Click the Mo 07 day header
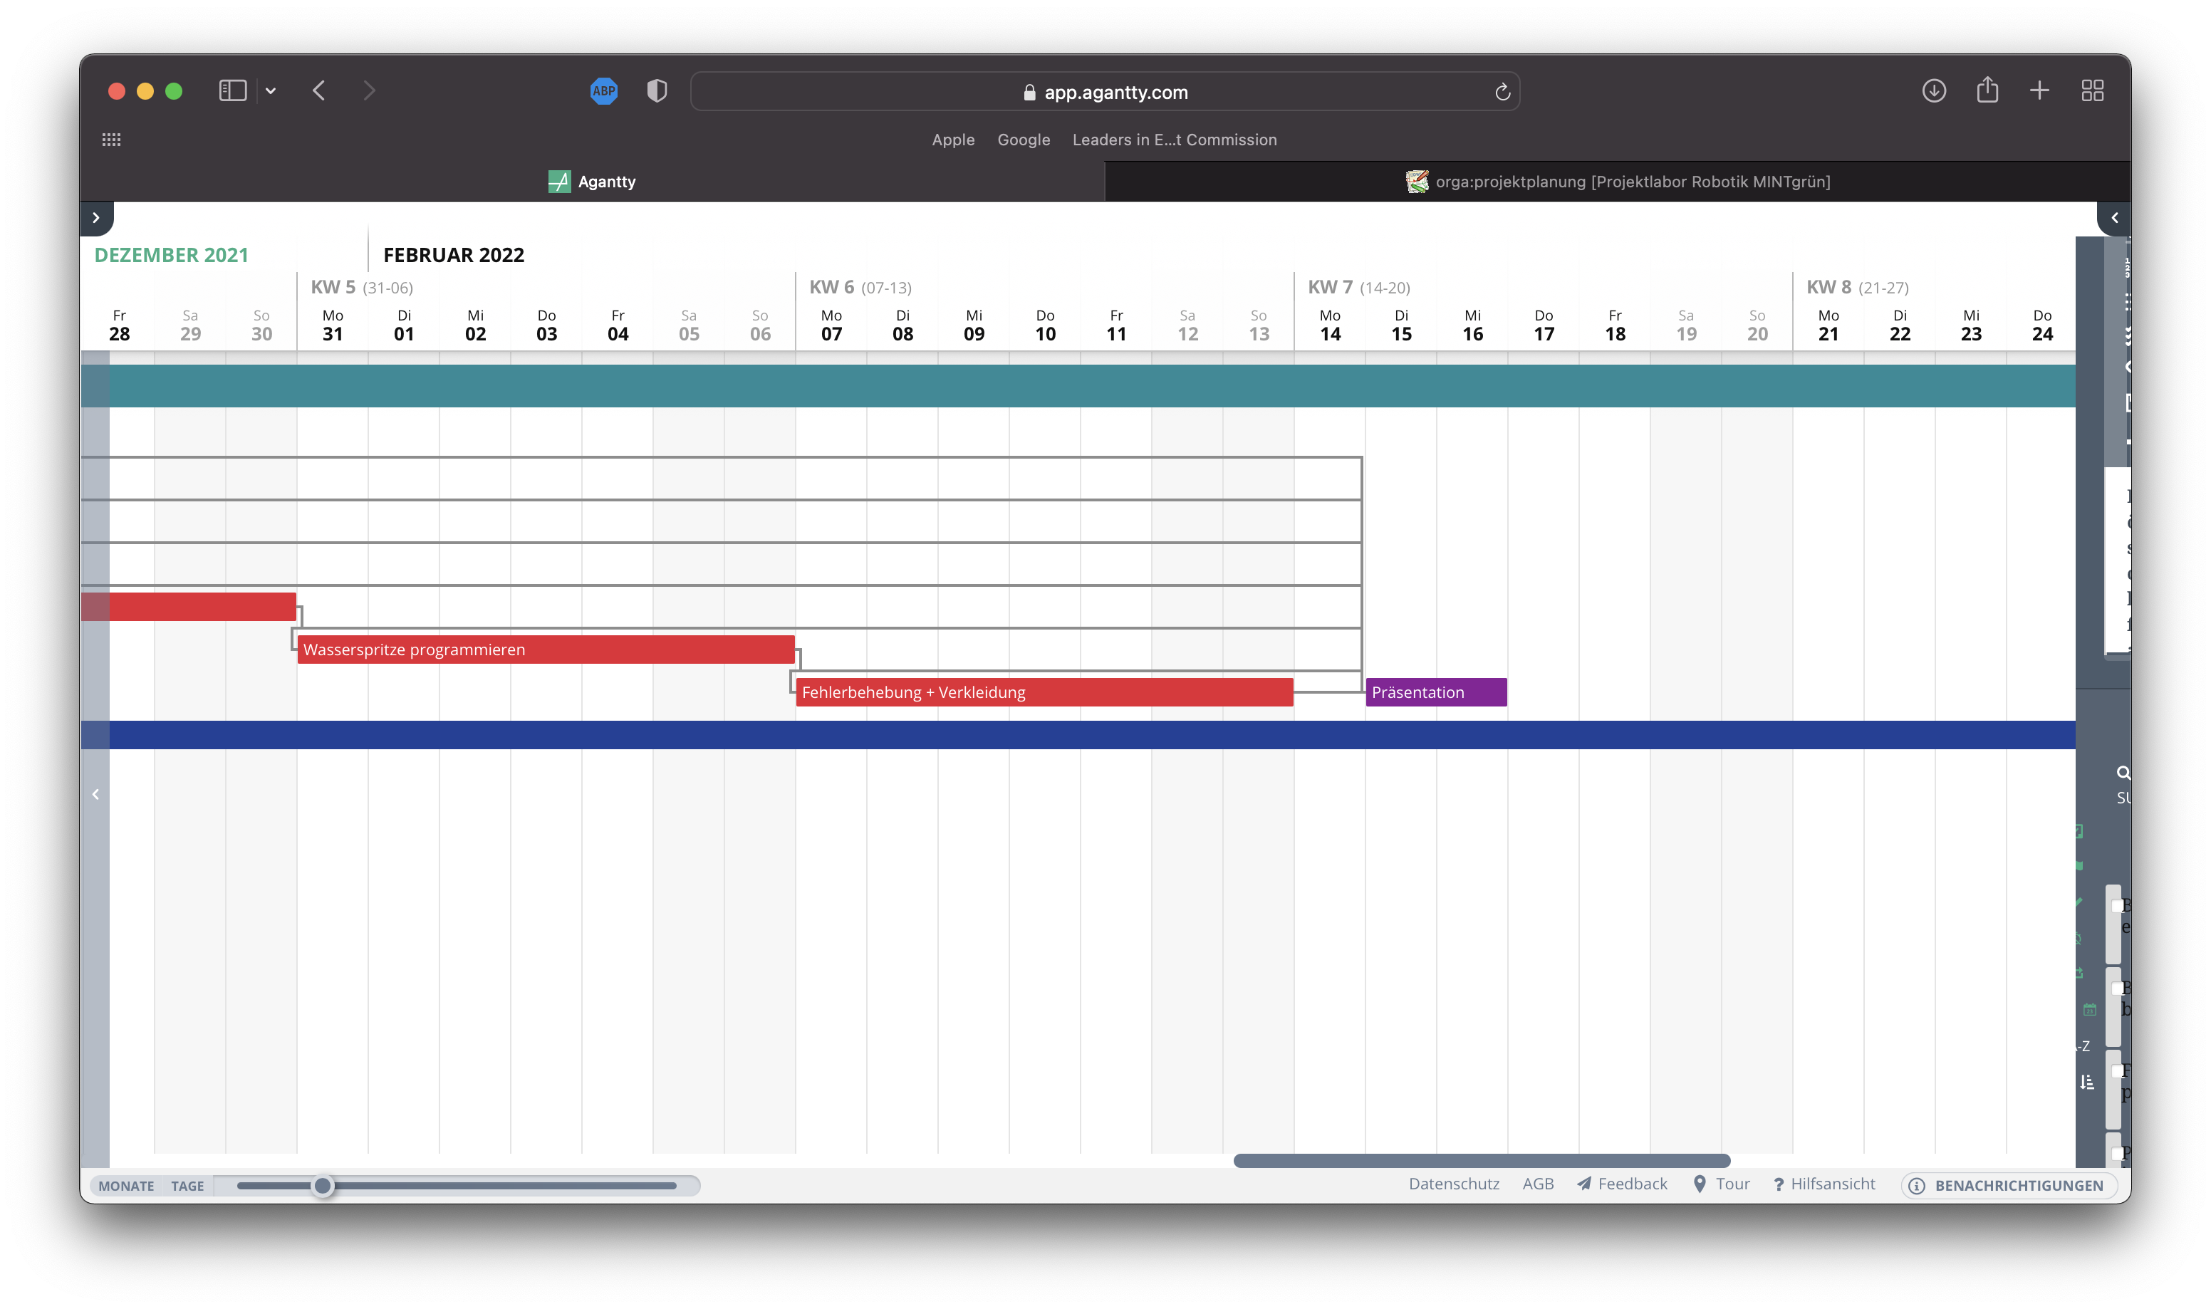 831,325
